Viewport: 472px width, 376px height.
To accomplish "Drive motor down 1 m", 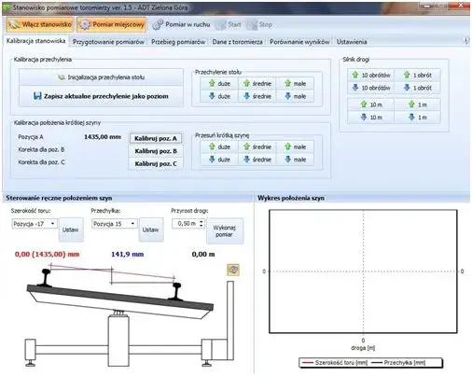I will pos(418,118).
